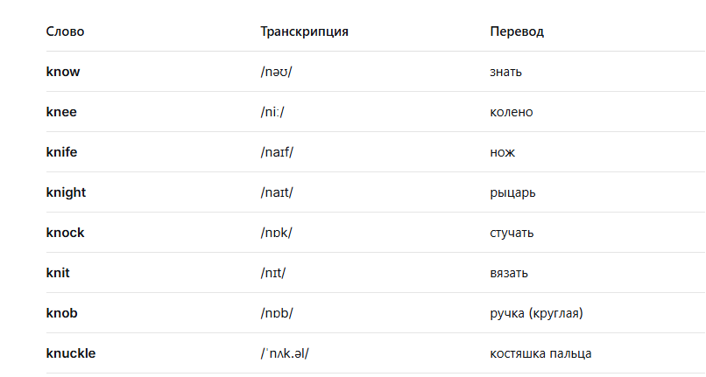Click translation 'ручка (круглая)'
This screenshot has height=377, width=706.
pos(536,313)
